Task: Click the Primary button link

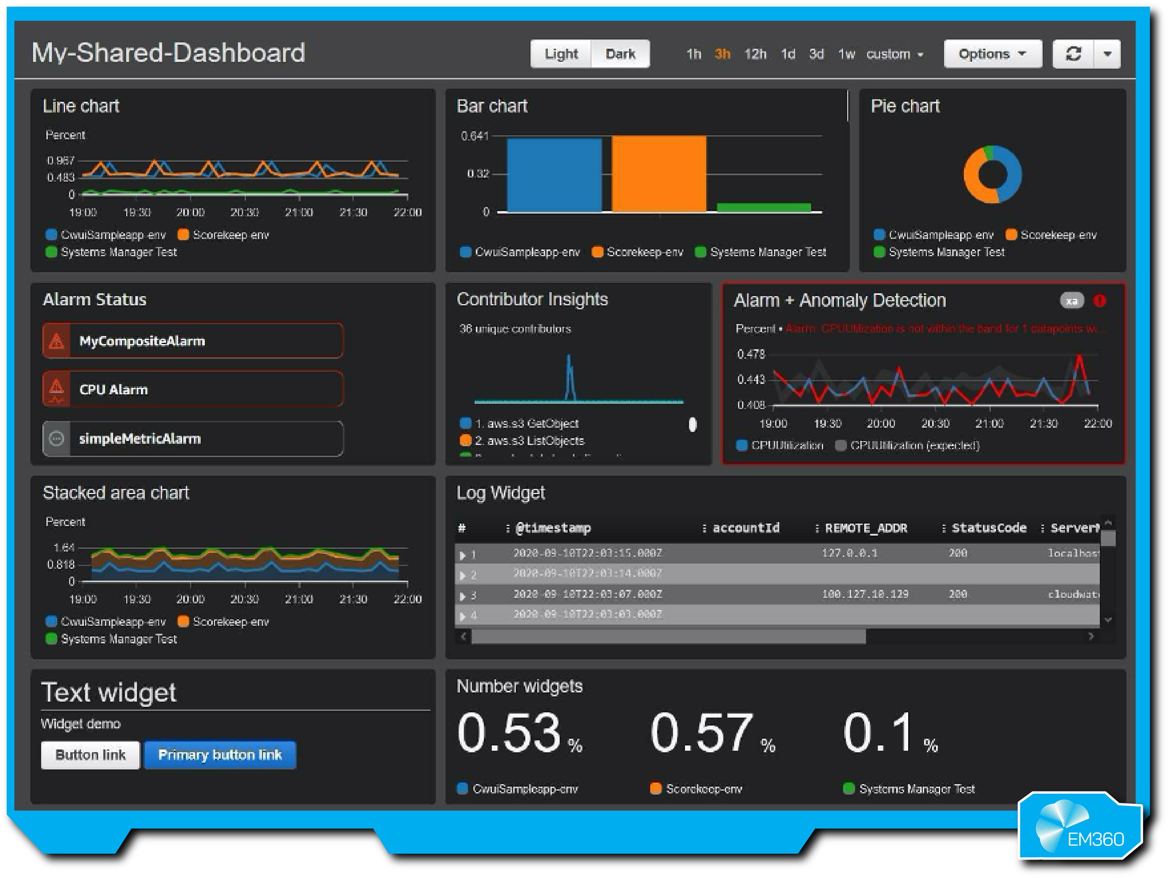Action: [220, 755]
